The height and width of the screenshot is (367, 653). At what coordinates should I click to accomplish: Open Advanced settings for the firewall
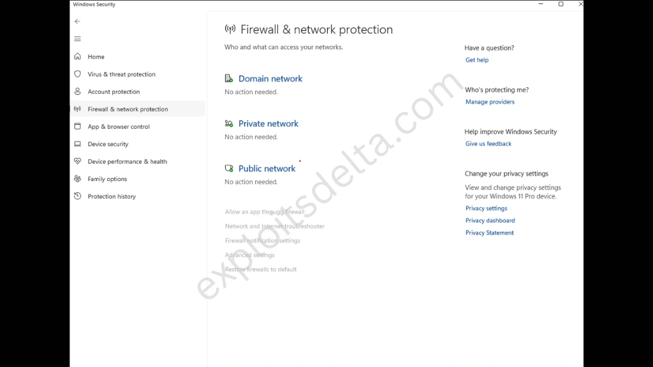tap(249, 255)
